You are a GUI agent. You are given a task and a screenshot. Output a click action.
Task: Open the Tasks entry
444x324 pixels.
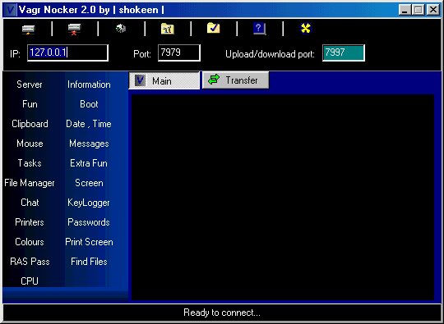30,163
